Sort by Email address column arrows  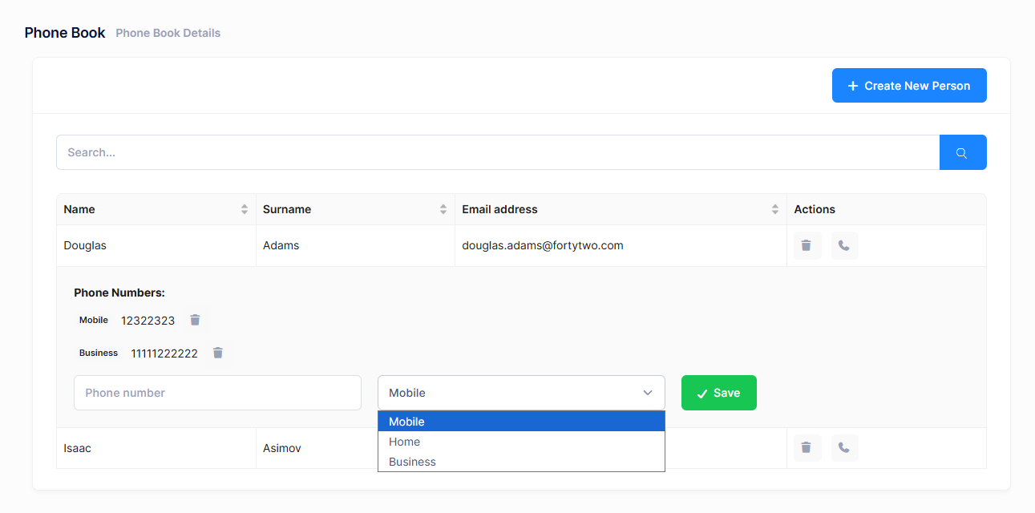click(775, 209)
